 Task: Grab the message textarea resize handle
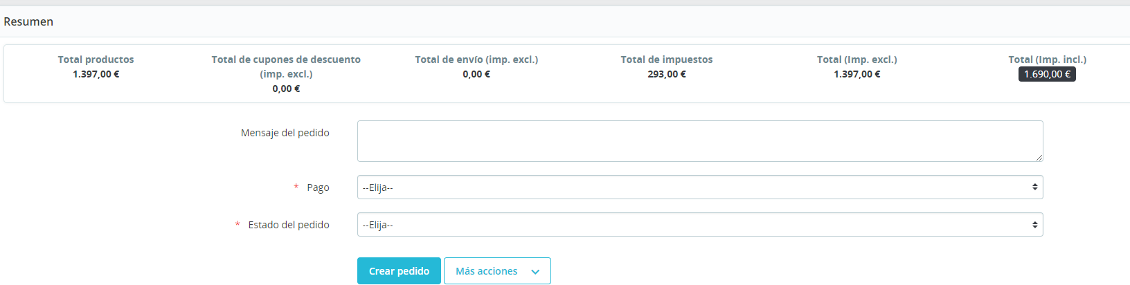1039,158
